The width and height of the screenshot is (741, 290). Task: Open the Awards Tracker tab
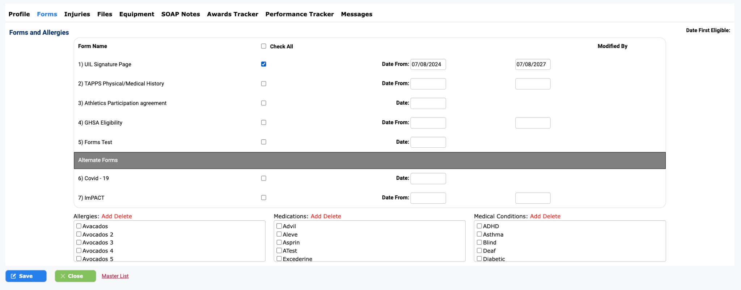point(233,14)
